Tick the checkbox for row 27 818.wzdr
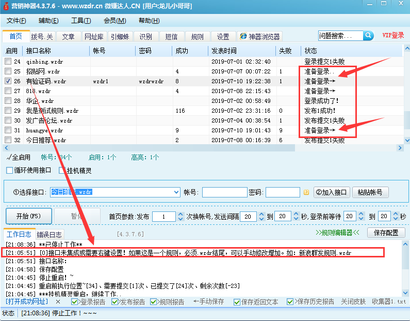410x321 pixels. 8,90
